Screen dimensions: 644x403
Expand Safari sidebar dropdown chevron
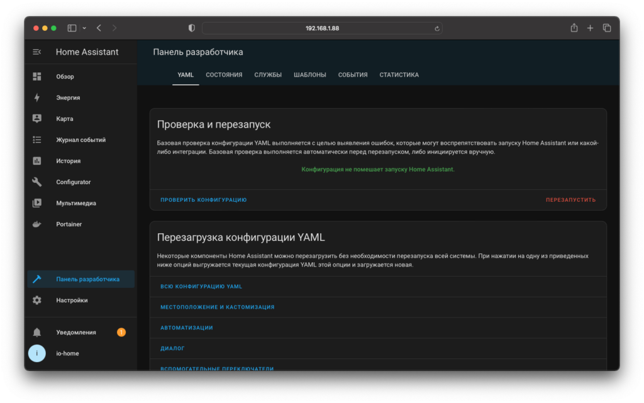tap(84, 28)
